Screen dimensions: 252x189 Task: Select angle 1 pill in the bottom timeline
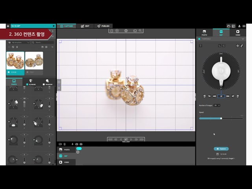point(79,148)
